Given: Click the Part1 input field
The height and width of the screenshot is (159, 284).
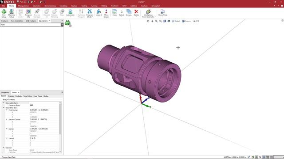Looking at the screenshot, I should click(31, 25).
